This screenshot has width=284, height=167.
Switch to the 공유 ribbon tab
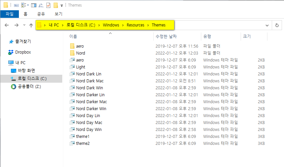[x=41, y=14]
